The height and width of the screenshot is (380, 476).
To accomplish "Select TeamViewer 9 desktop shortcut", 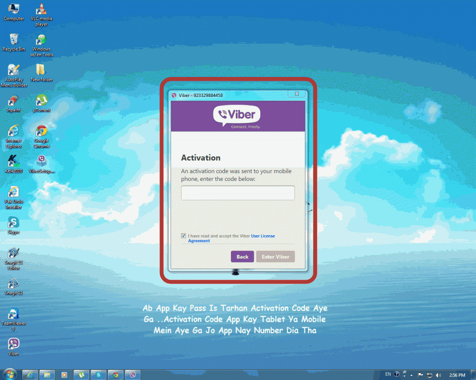I will (13, 320).
